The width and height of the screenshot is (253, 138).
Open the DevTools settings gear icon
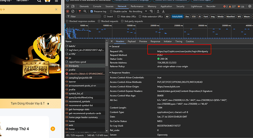pos(250,6)
